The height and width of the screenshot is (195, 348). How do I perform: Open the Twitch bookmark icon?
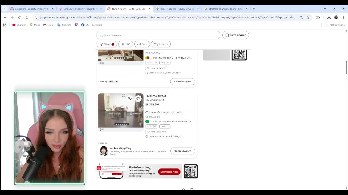pyautogui.click(x=76, y=25)
